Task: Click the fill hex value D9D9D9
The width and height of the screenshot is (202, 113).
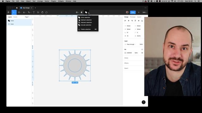Action: pos(129,53)
